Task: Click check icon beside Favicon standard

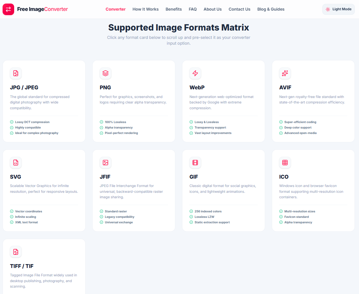Action: [x=281, y=217]
